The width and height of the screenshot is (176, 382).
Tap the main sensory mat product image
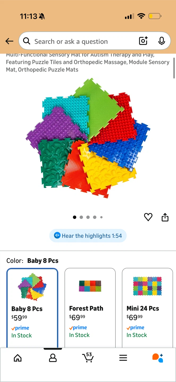88,138
